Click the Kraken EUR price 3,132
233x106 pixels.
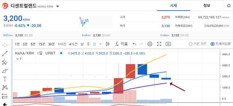[175, 36]
